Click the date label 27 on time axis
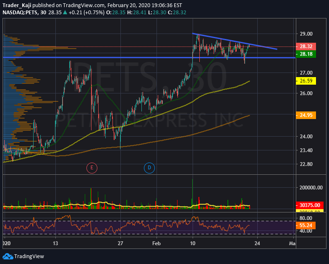This screenshot has width=329, height=264. [x=120, y=243]
